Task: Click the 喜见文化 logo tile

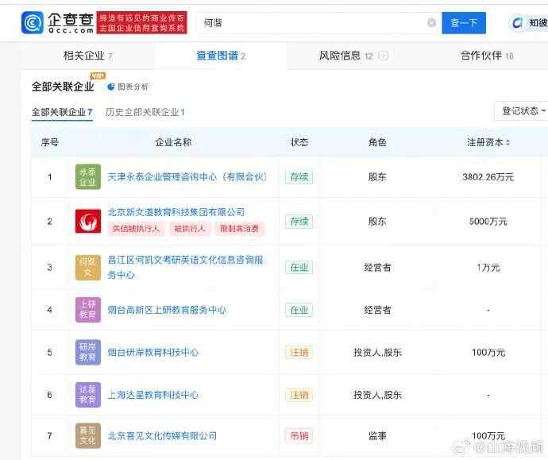Action: pyautogui.click(x=87, y=435)
